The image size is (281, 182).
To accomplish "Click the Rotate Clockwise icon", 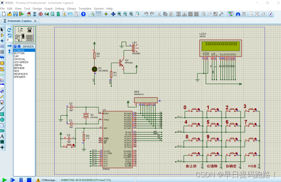I will [9, 30].
